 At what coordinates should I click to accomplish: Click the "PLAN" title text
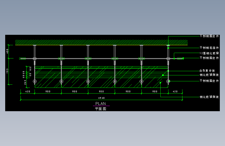click(101, 104)
